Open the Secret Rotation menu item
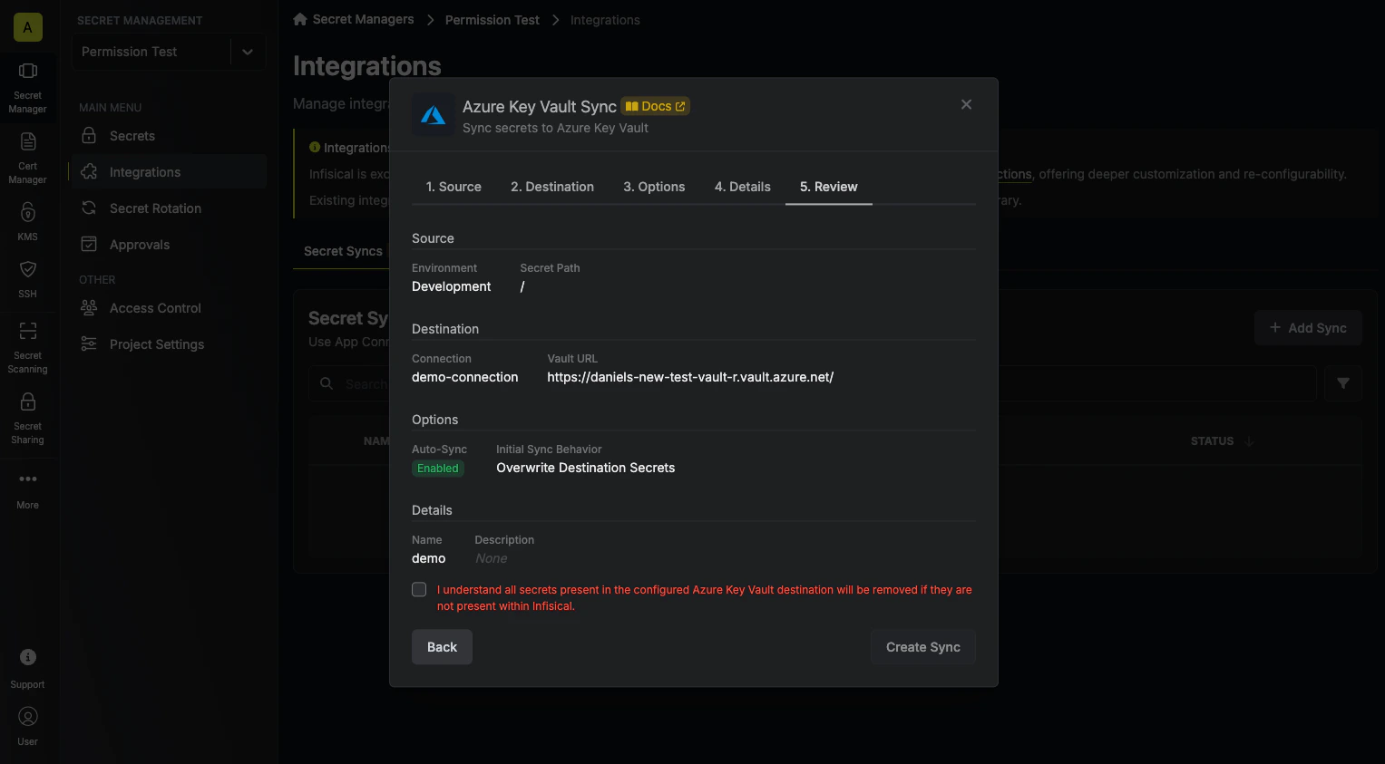 [169, 208]
